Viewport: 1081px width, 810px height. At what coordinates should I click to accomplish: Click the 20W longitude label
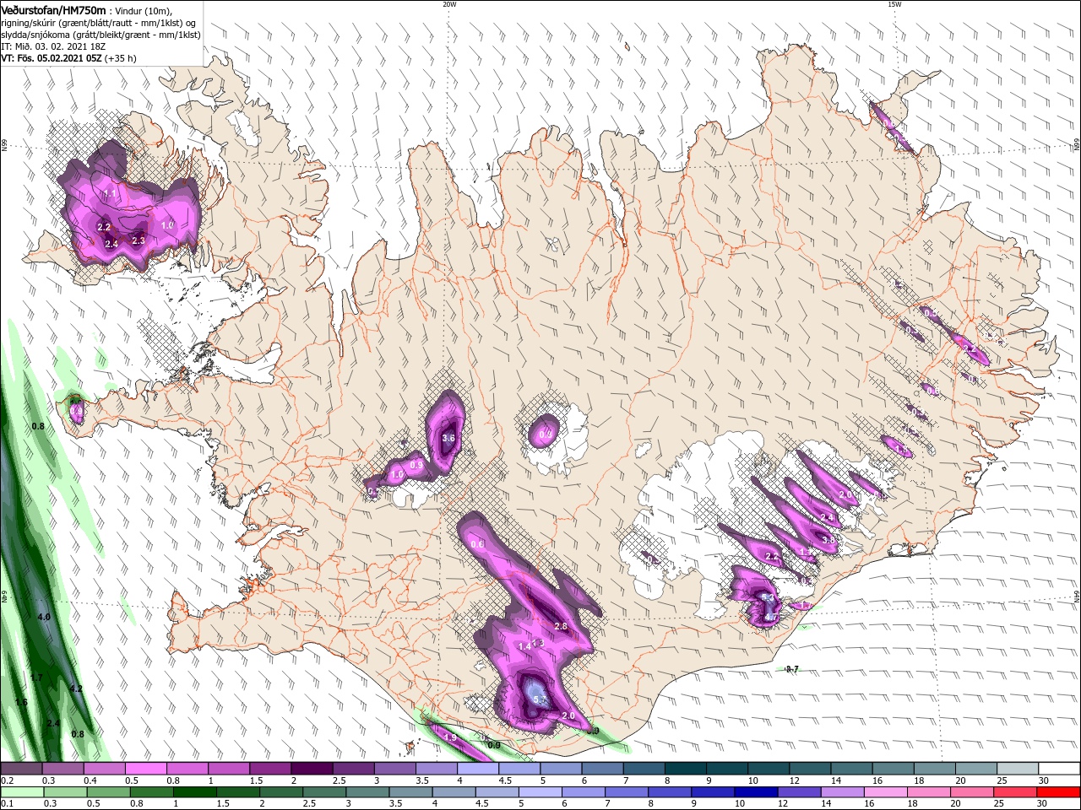448,4
